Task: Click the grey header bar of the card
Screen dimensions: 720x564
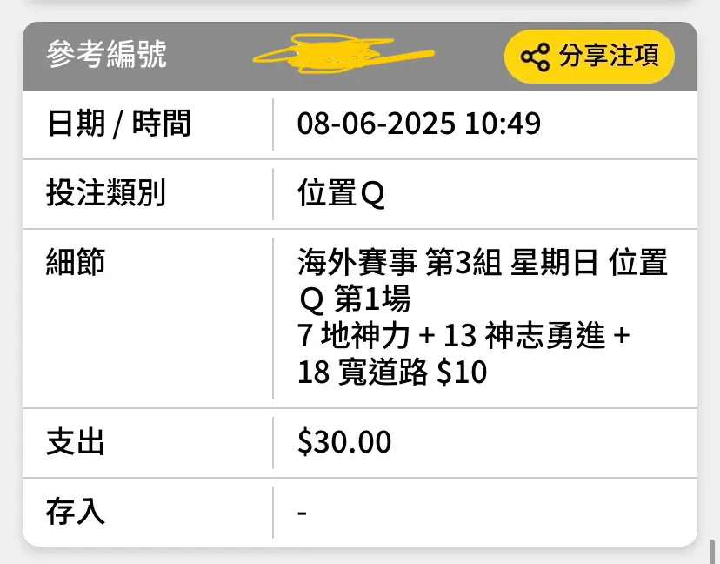Action: click(360, 56)
